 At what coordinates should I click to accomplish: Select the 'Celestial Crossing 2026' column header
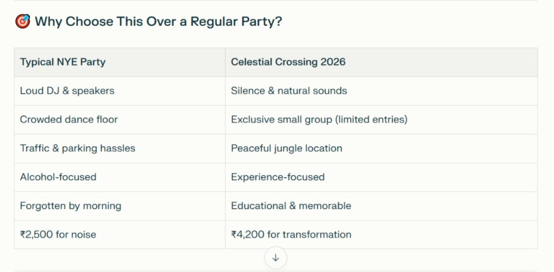click(288, 62)
